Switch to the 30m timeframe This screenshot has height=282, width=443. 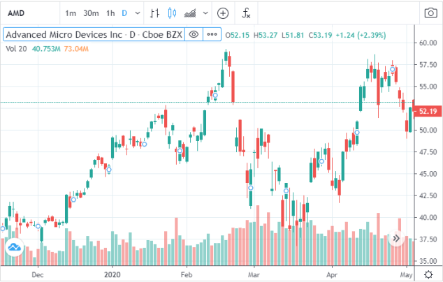point(91,13)
